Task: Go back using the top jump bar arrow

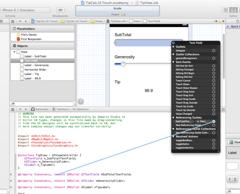Action: [20, 21]
